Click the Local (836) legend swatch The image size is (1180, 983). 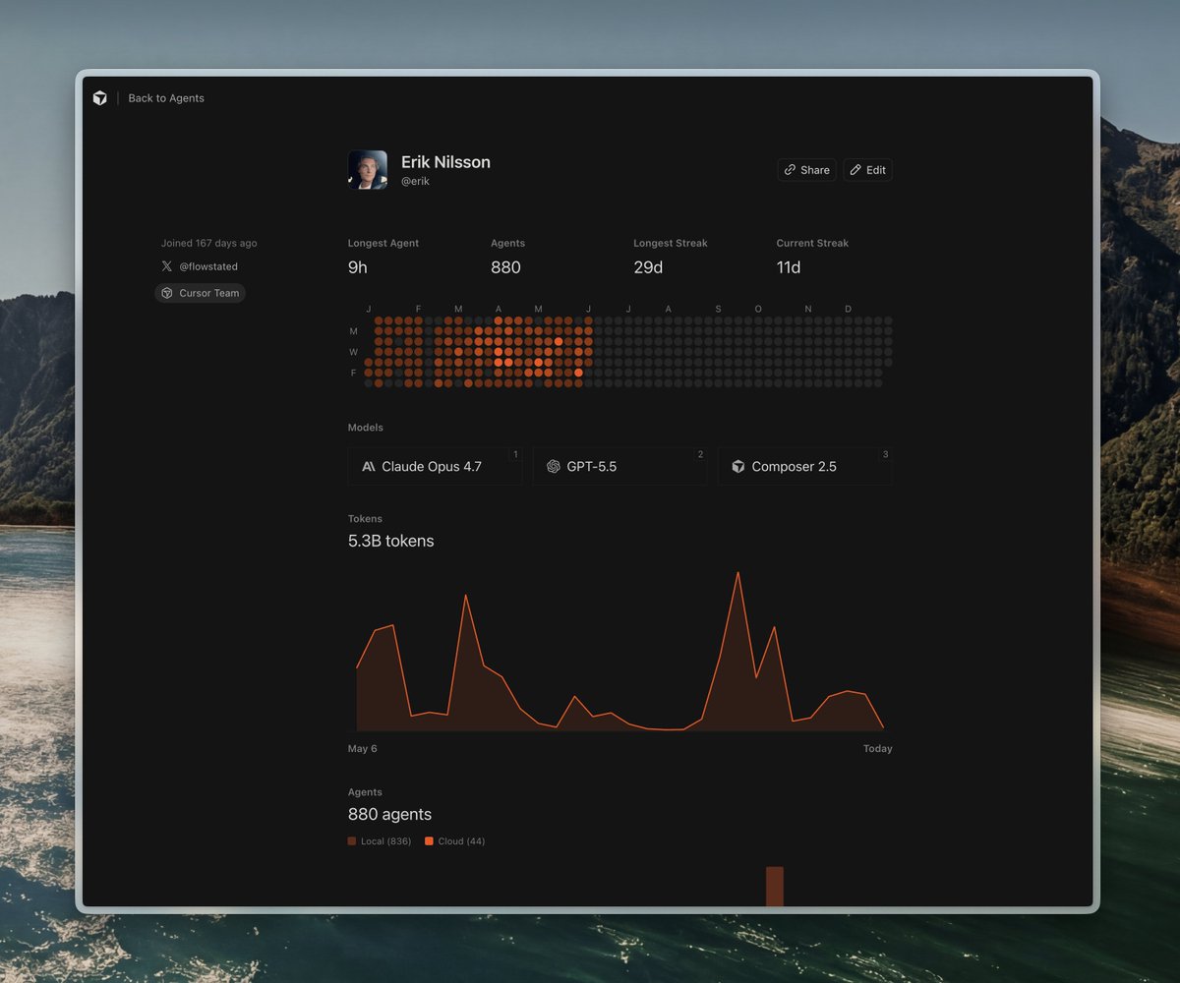352,841
